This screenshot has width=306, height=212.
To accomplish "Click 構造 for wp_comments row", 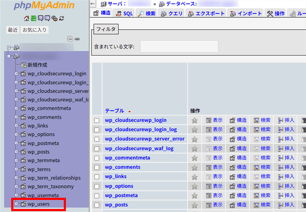I will pyautogui.click(x=238, y=168).
